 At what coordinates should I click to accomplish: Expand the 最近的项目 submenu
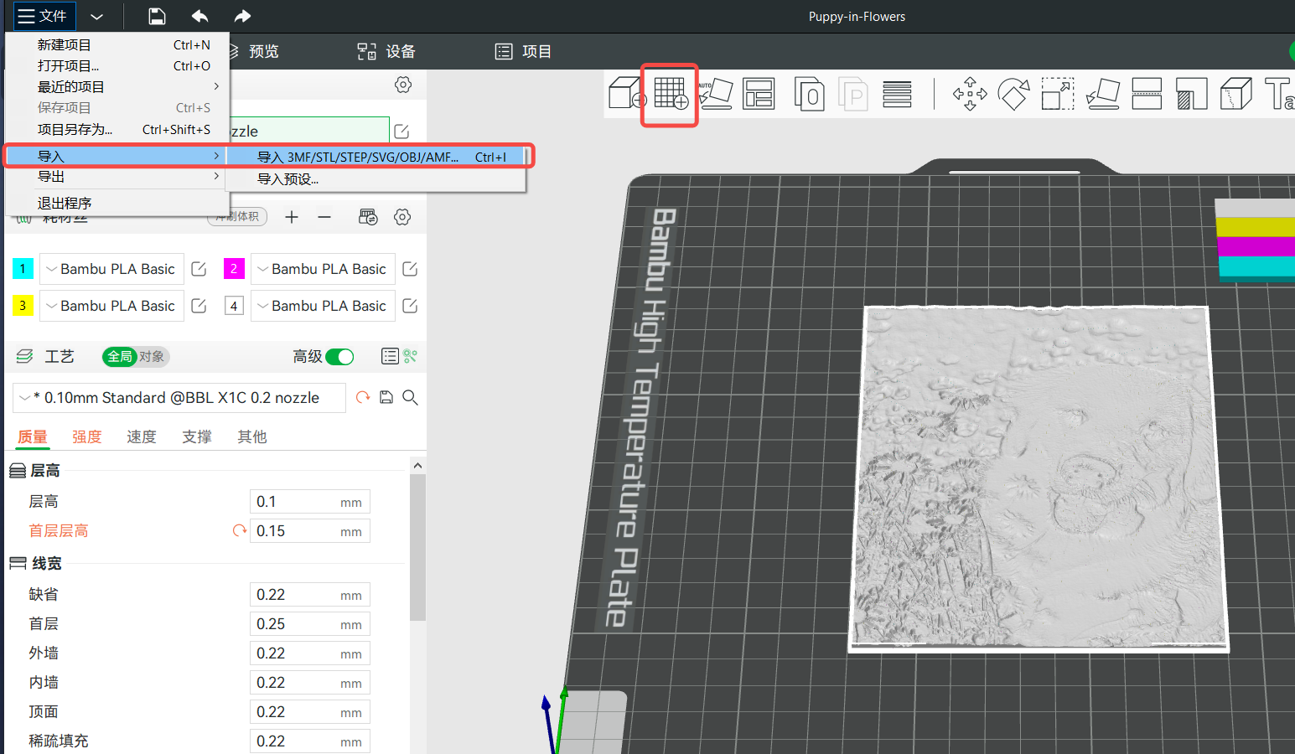coord(117,86)
